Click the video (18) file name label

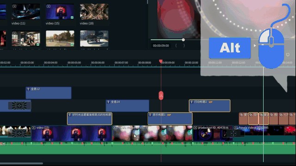86,24
